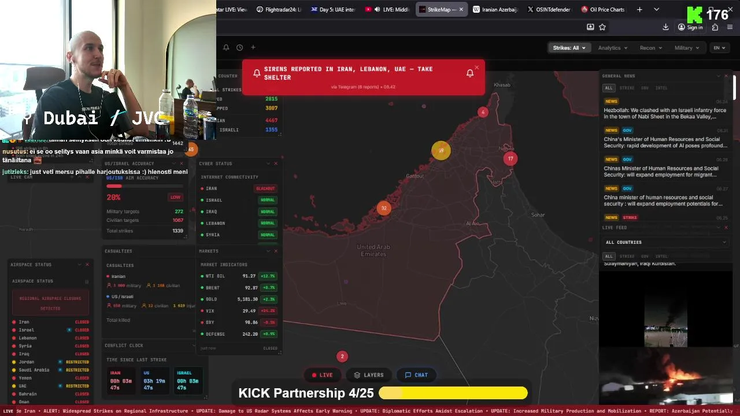Close the Markets panel
This screenshot has height=416, width=740.
pyautogui.click(x=275, y=251)
